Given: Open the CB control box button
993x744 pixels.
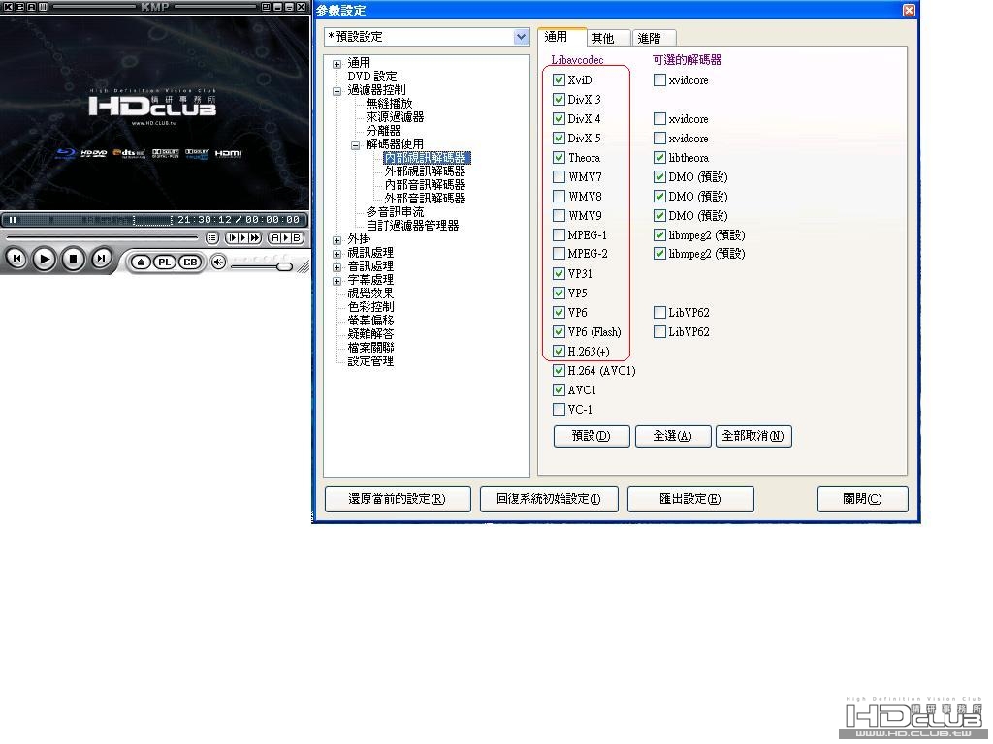Looking at the screenshot, I should tap(190, 262).
